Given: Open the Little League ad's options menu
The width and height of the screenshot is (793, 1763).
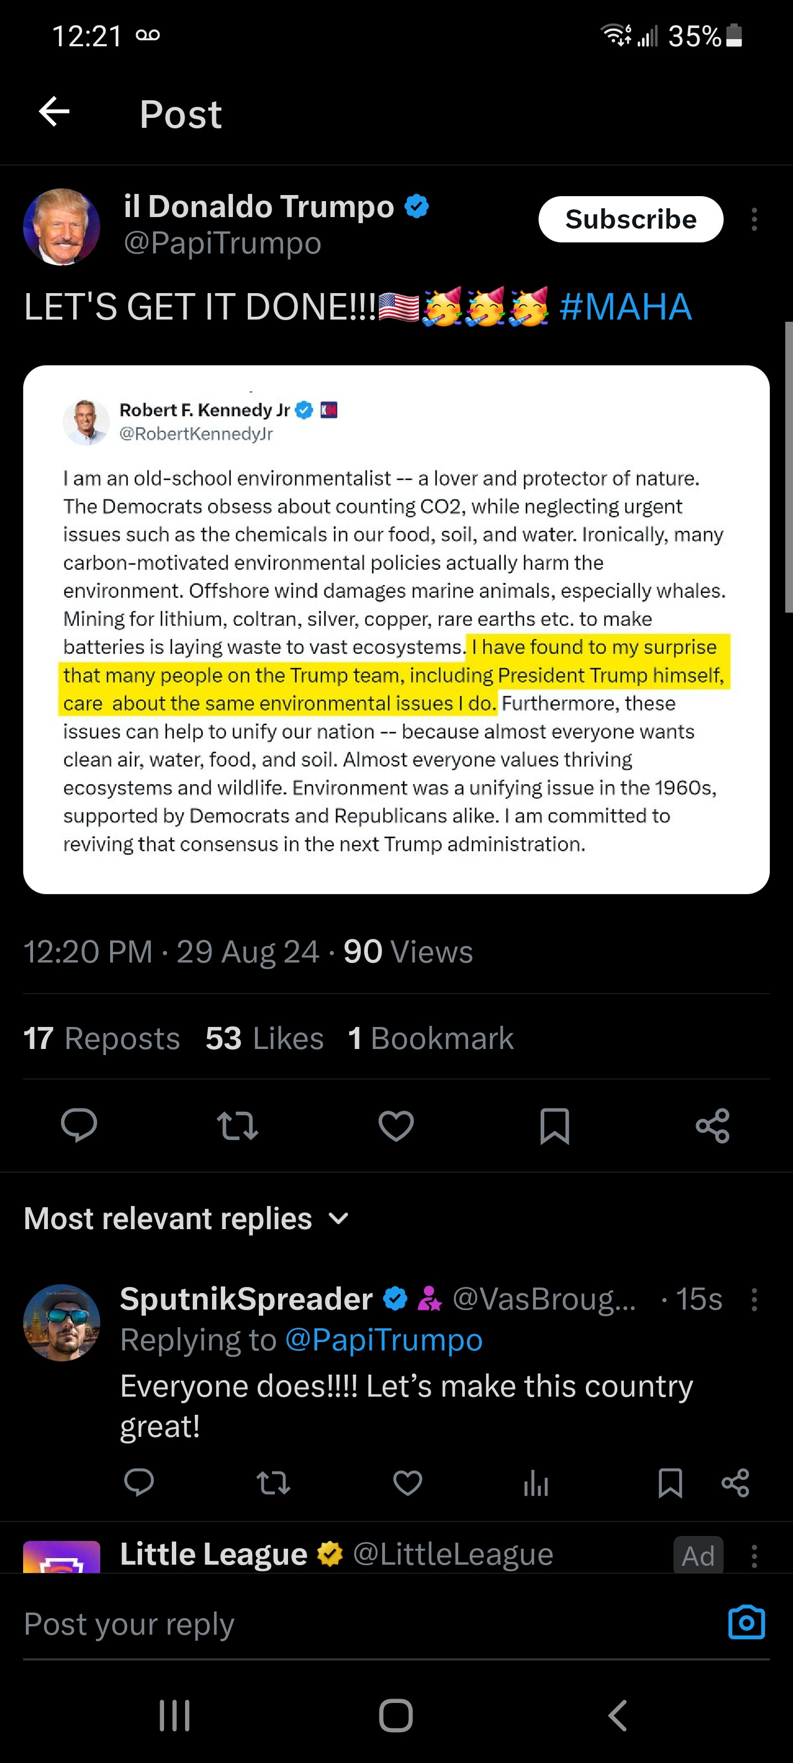Looking at the screenshot, I should tap(754, 1556).
